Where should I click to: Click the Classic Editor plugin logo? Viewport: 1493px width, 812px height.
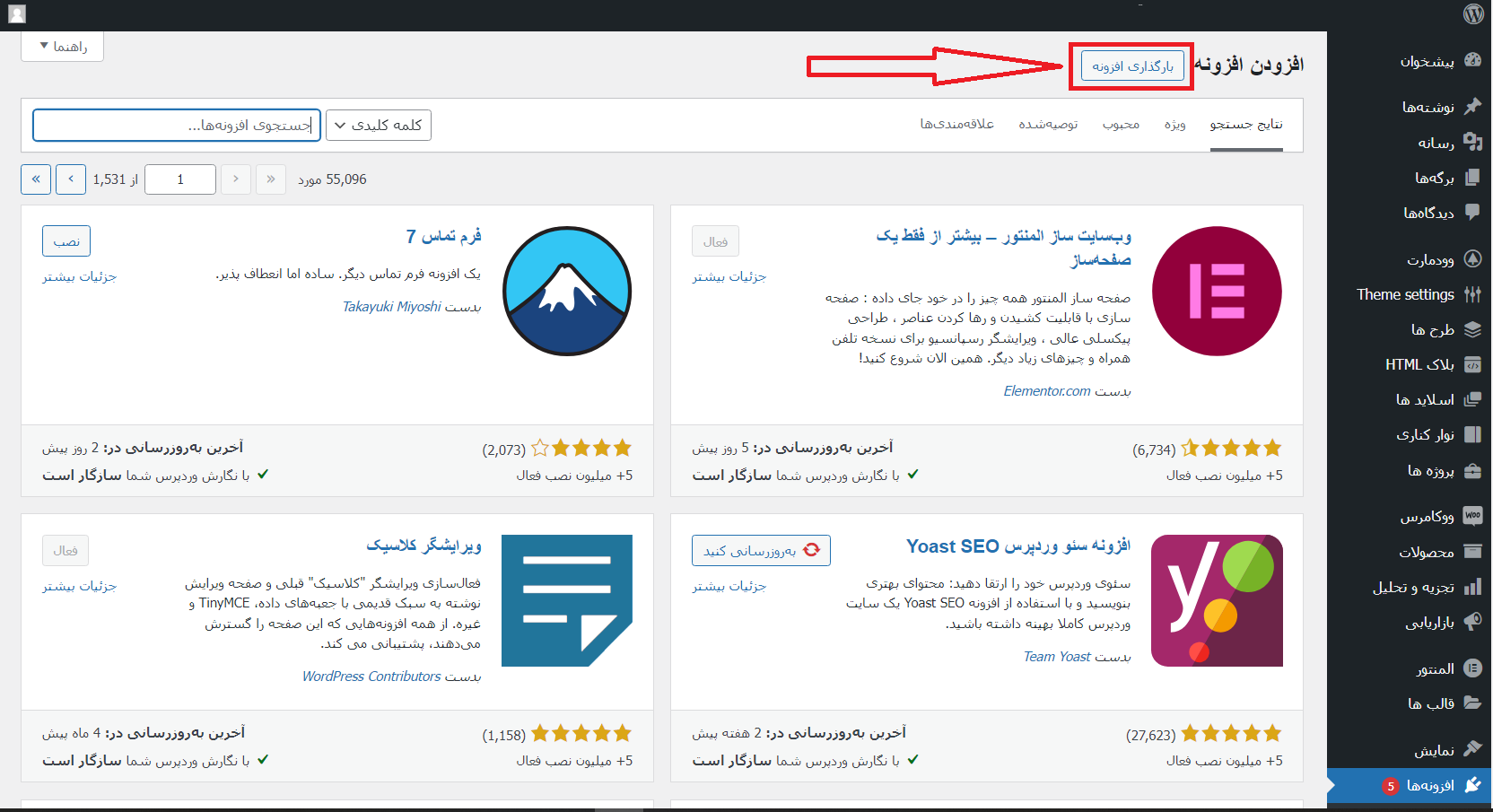pos(567,600)
